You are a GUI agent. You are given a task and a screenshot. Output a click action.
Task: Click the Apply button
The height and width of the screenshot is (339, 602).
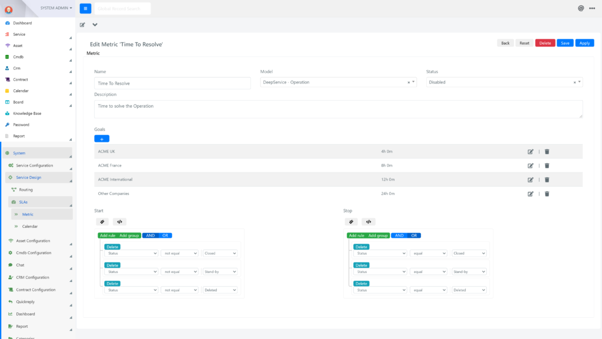(585, 43)
